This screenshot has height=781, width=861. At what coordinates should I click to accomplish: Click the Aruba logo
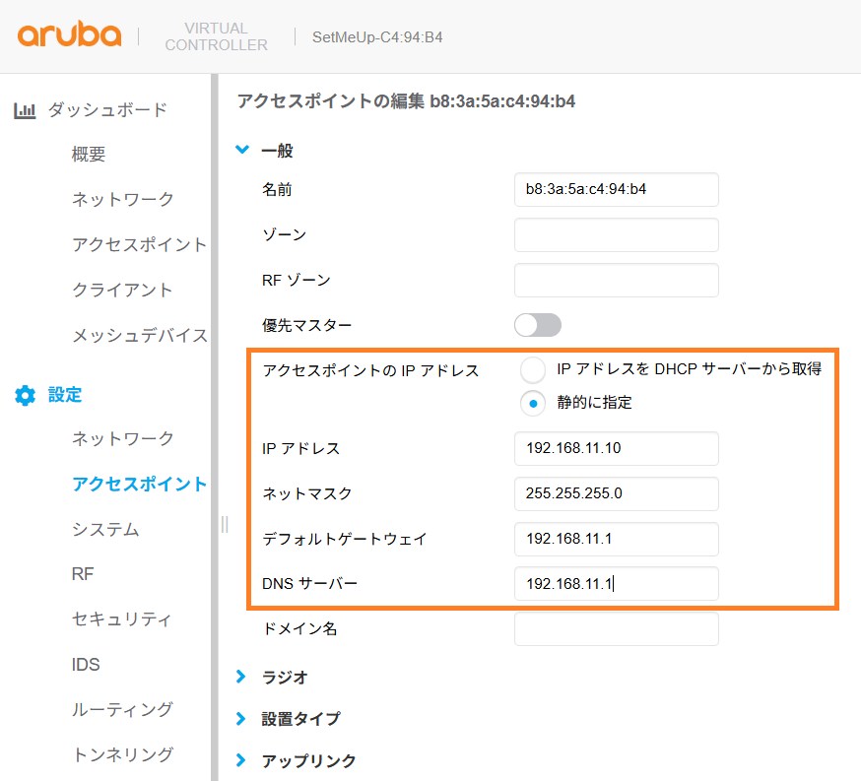pos(69,36)
